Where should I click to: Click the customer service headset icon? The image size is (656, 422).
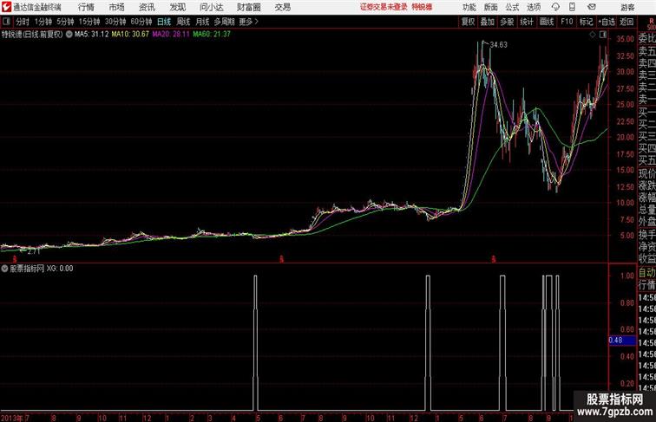[x=555, y=7]
